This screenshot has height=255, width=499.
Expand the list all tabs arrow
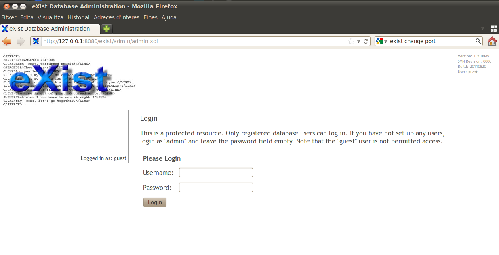[482, 29]
